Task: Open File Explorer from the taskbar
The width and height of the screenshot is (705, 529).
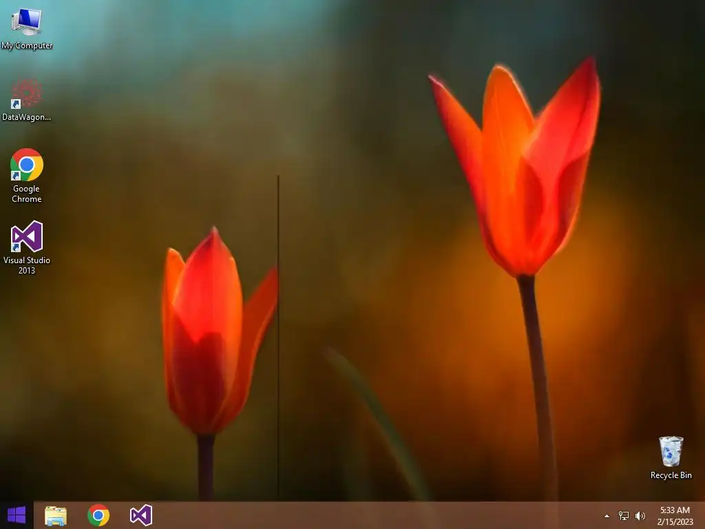Action: [56, 515]
